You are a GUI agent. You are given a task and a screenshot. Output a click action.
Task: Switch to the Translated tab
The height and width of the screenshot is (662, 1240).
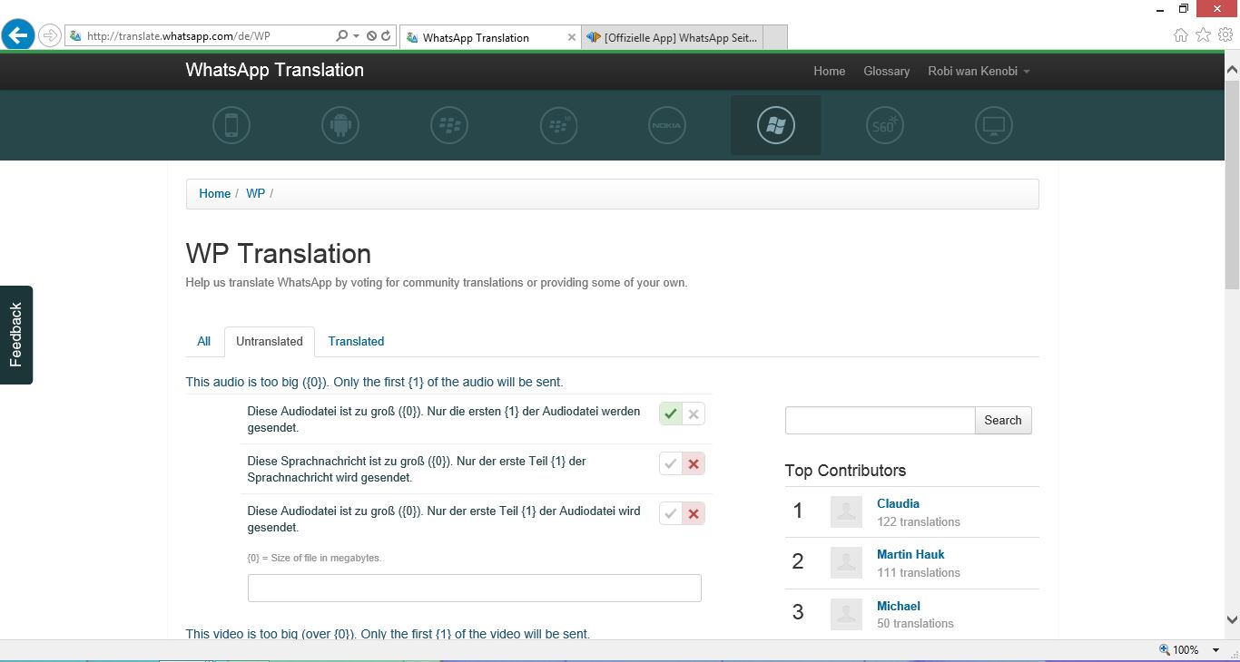coord(356,341)
